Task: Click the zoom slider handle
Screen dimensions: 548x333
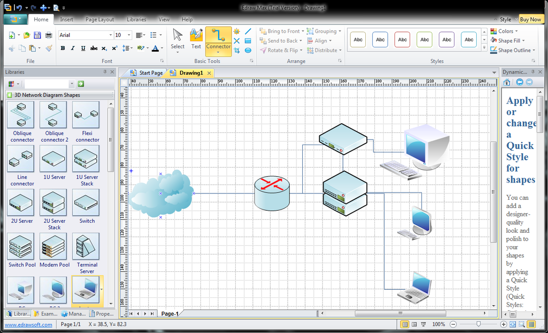Action: [x=478, y=324]
